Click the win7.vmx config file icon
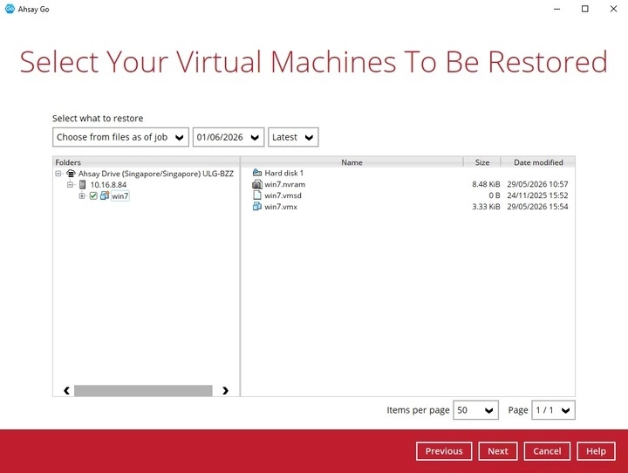The image size is (628, 473). pos(257,207)
